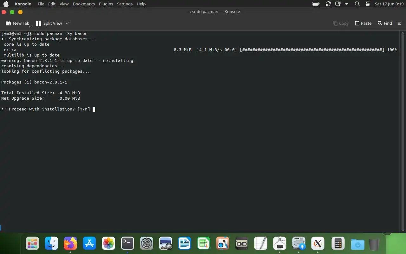The width and height of the screenshot is (406, 254).
Task: Click the network connection tray icon
Action: click(x=338, y=4)
